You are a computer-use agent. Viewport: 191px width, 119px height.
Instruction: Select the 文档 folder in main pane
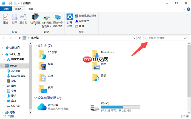[46, 78]
